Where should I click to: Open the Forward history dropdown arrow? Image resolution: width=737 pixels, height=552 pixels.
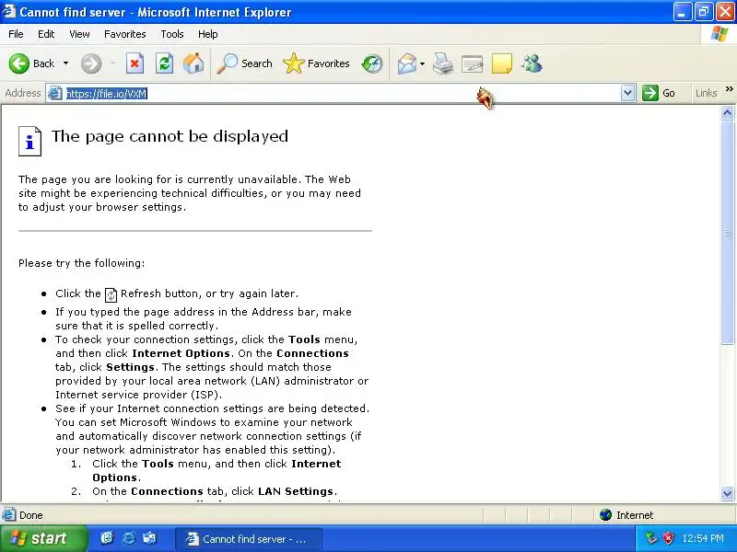(x=112, y=63)
